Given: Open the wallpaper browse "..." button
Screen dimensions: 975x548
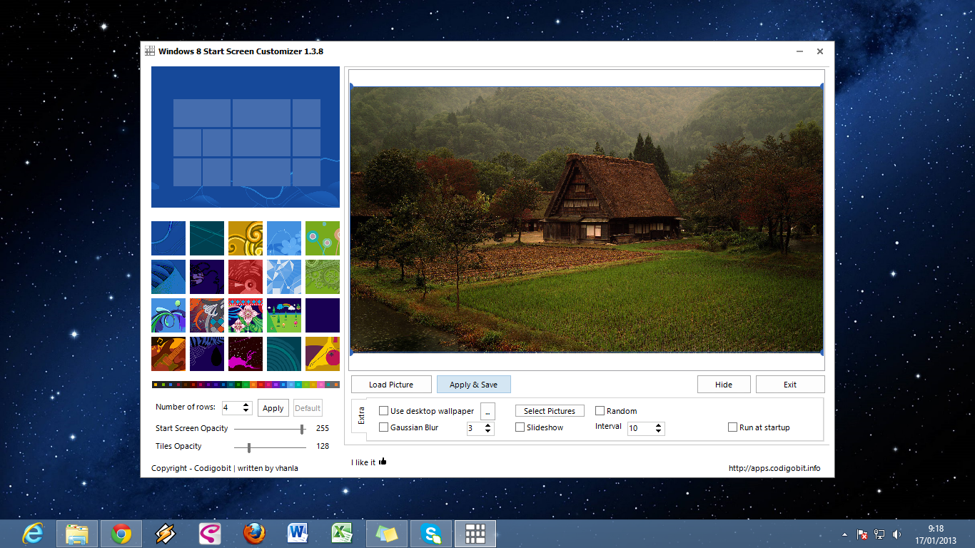Looking at the screenshot, I should 487,411.
